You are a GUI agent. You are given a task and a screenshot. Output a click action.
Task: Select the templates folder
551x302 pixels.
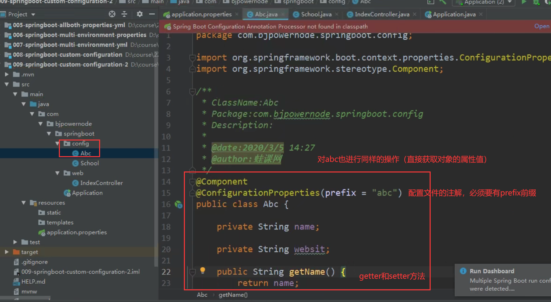pos(60,222)
